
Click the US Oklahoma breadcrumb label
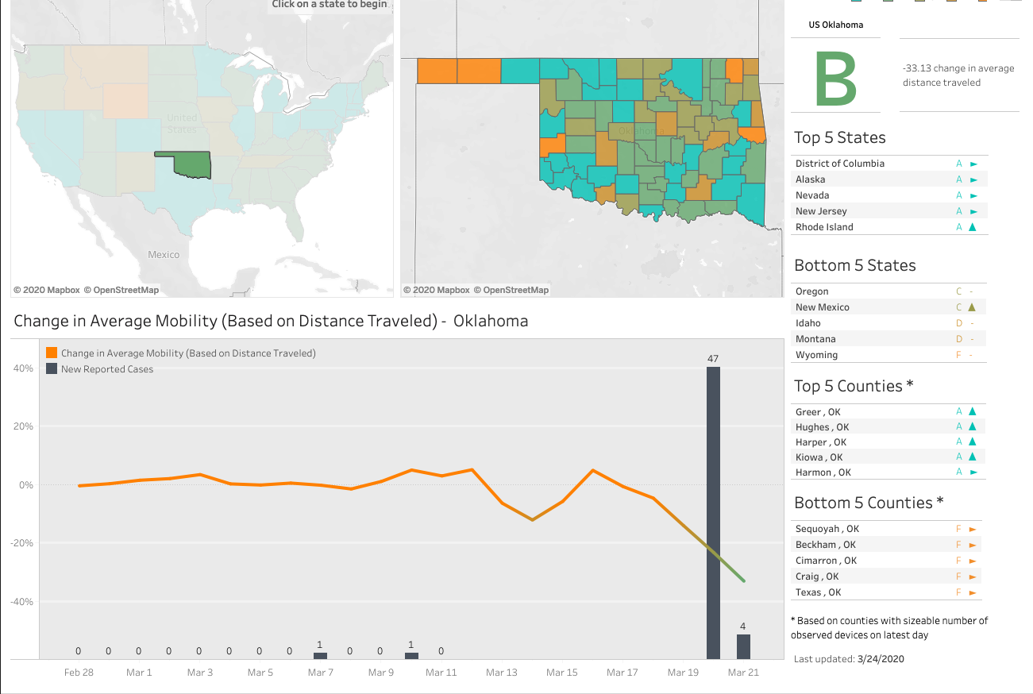coord(837,25)
